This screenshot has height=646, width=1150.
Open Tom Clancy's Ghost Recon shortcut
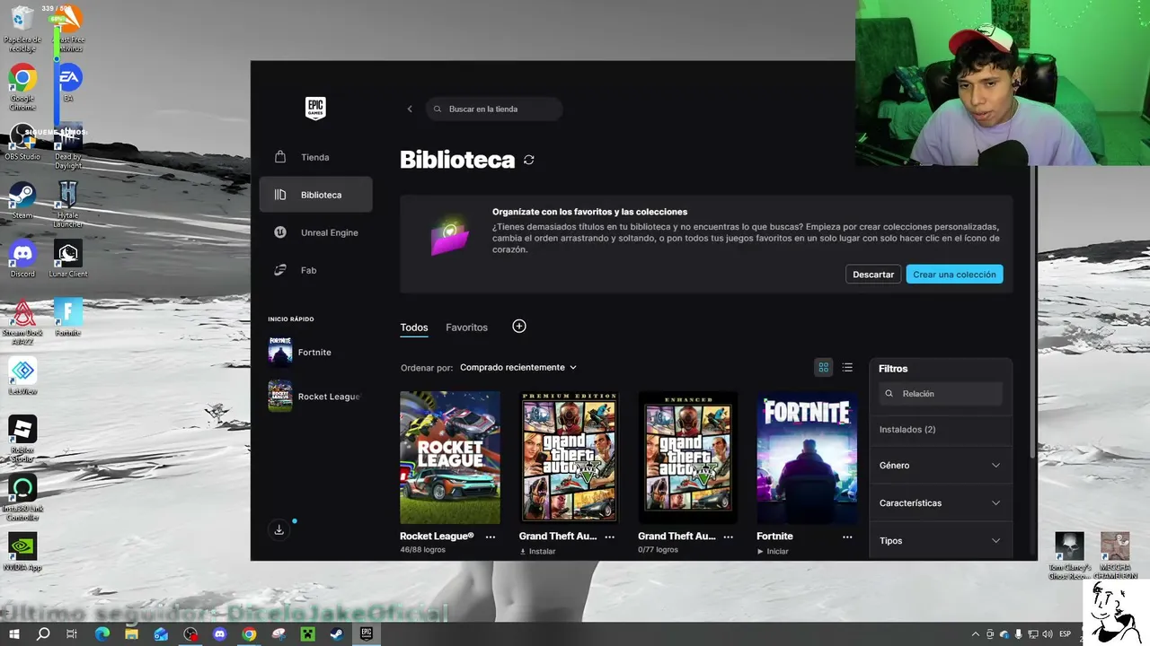point(1069,555)
